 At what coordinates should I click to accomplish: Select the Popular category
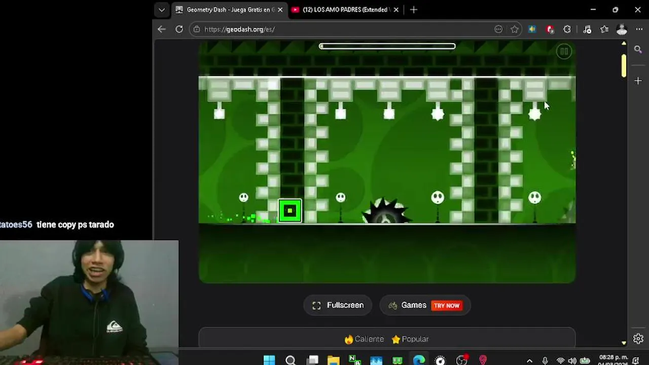coord(410,339)
